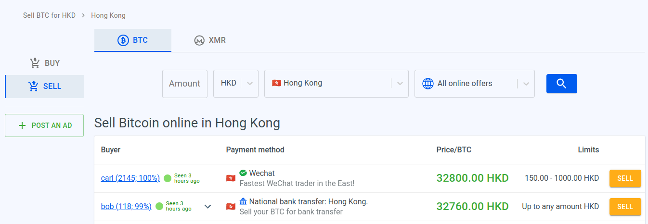
Task: Click SELL button for carl's offer
Action: (625, 178)
